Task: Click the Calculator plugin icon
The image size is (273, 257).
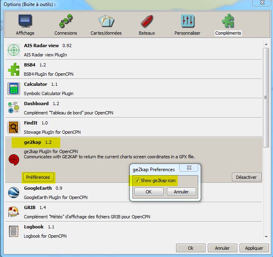Action: [x=14, y=89]
